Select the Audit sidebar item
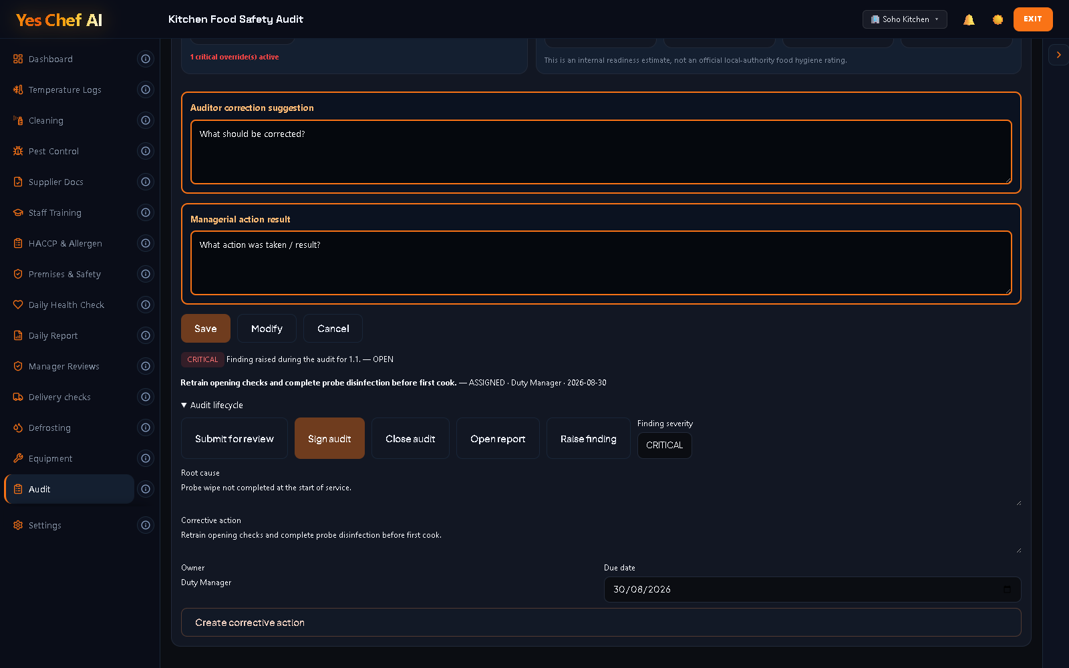 tap(69, 489)
